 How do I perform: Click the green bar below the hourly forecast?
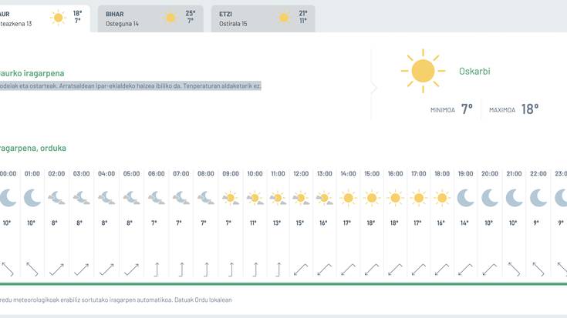[x=283, y=284]
